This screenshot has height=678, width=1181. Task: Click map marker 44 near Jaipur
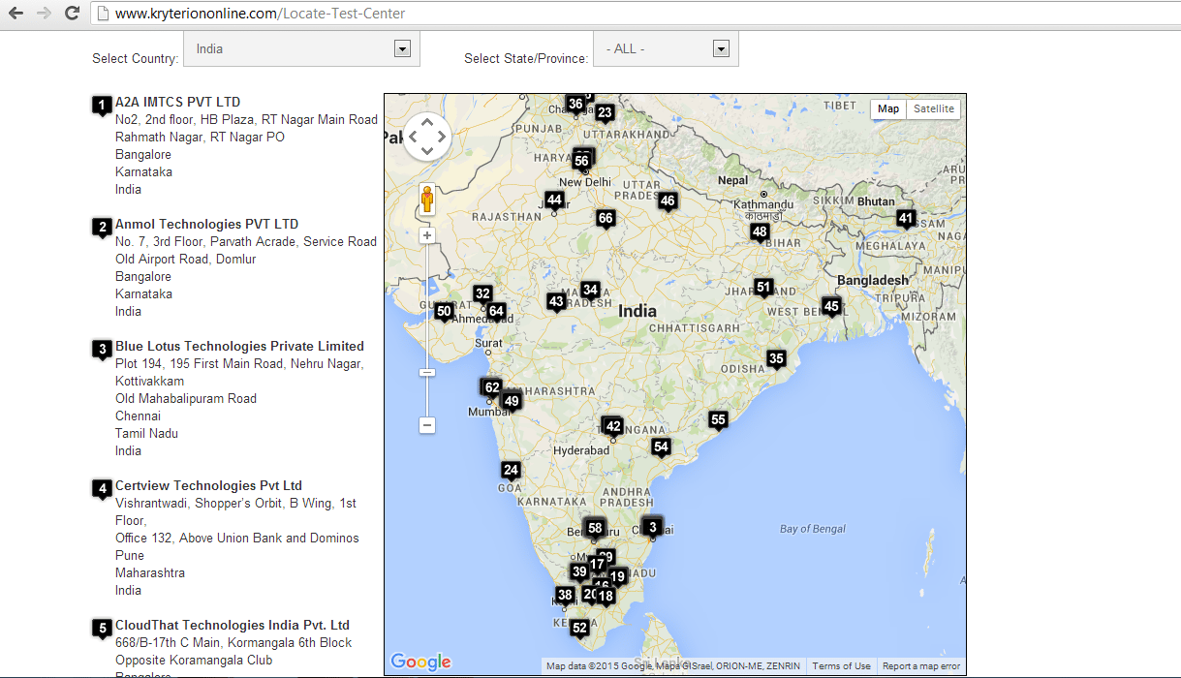pos(554,200)
